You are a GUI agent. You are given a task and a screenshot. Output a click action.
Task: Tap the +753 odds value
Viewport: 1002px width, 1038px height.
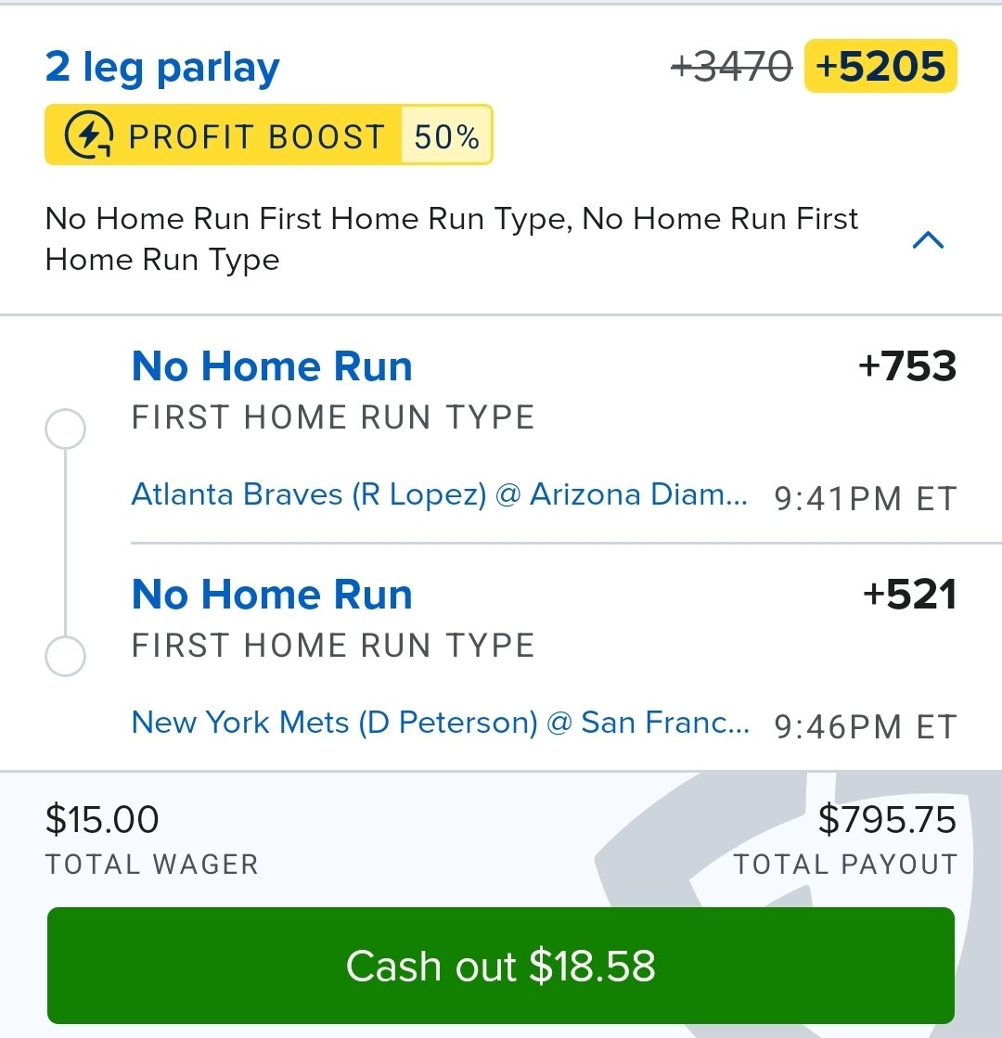(x=906, y=366)
